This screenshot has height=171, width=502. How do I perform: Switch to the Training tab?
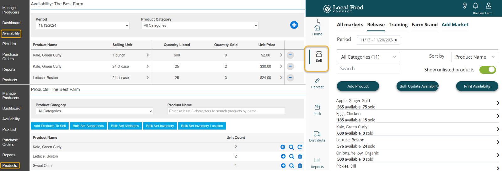click(x=398, y=25)
